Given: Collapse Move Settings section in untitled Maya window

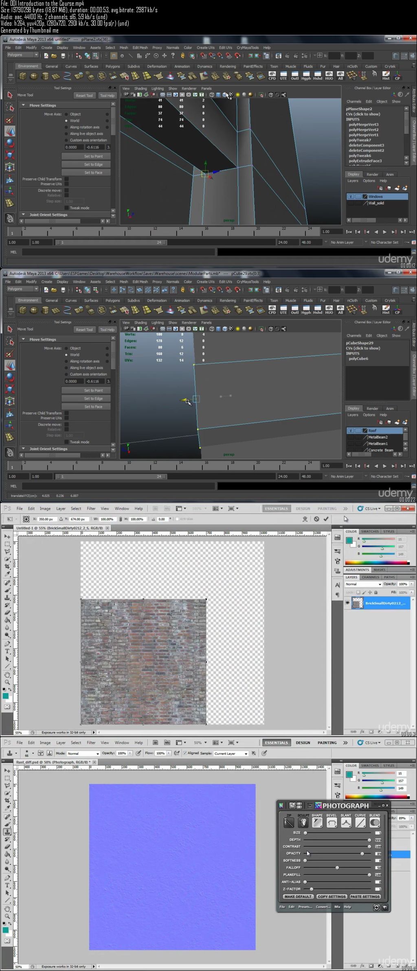Looking at the screenshot, I should click(x=23, y=105).
